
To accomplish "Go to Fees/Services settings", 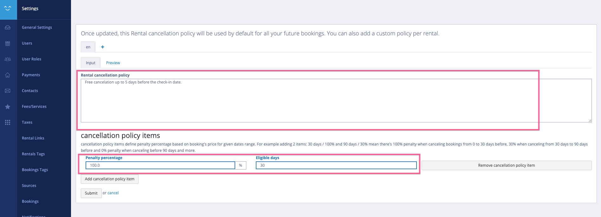I will pos(34,107).
